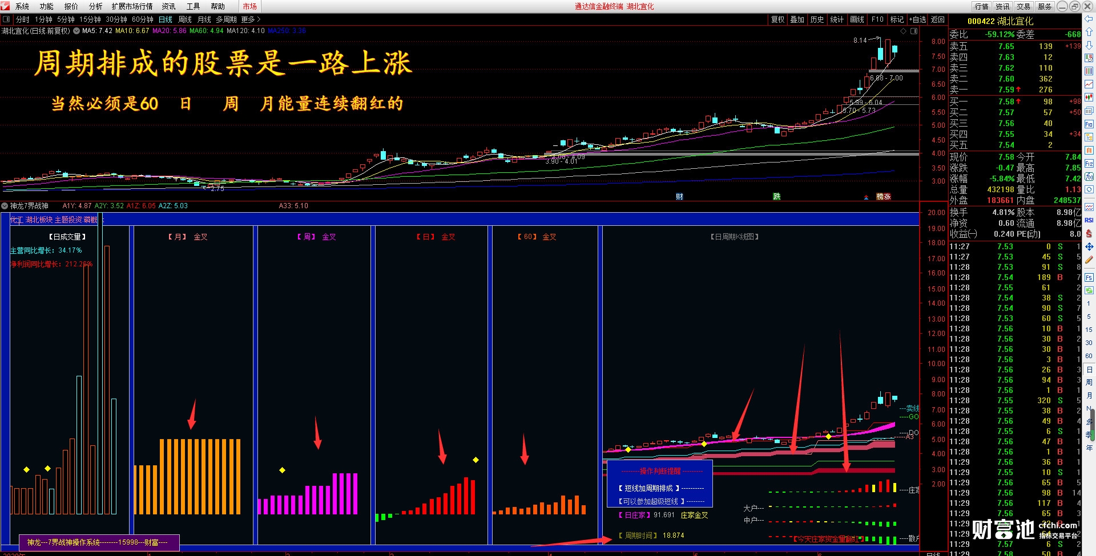Select the 月线 monthly chart tab

(x=204, y=19)
